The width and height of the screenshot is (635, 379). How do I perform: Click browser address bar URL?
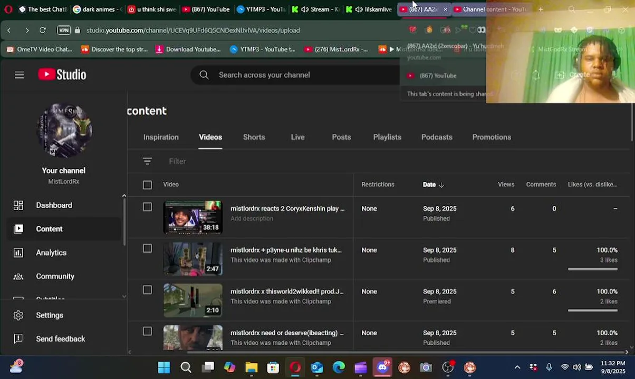[x=193, y=30]
